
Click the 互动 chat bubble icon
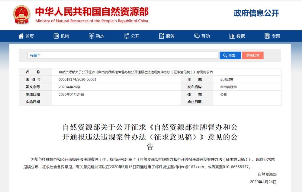(x=197, y=36)
